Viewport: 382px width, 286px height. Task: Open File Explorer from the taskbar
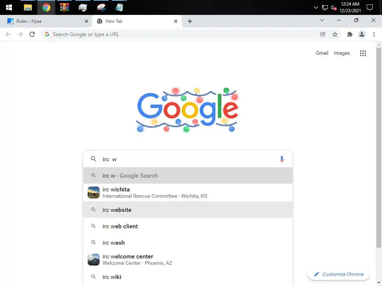click(28, 7)
